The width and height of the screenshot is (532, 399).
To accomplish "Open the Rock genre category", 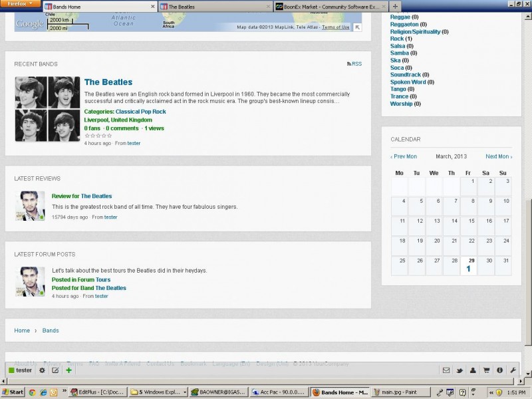I will (x=397, y=39).
